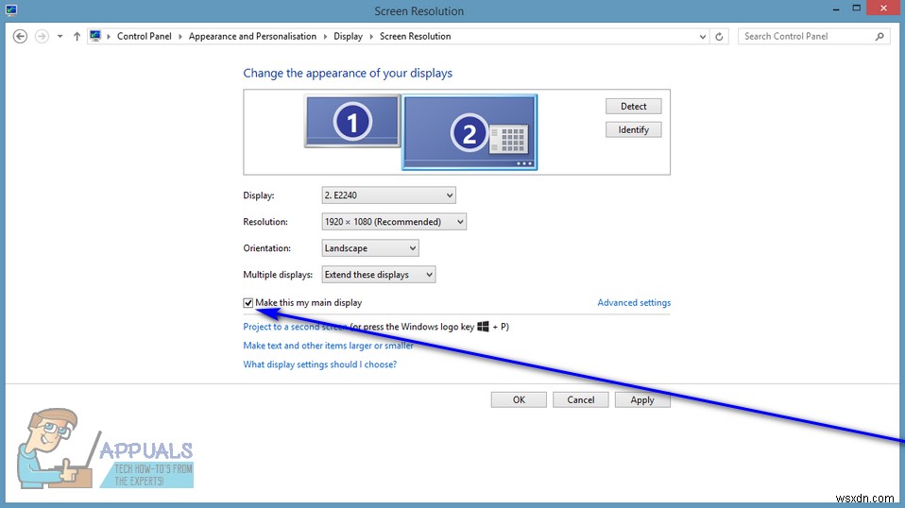Click the Identify button

(x=633, y=129)
